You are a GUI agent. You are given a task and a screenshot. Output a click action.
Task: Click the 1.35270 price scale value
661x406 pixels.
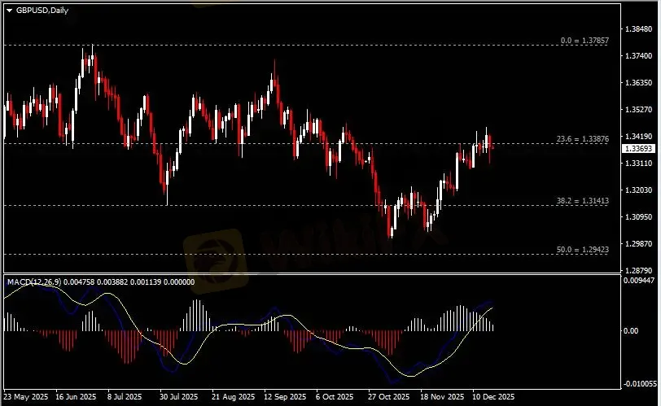tap(639, 110)
